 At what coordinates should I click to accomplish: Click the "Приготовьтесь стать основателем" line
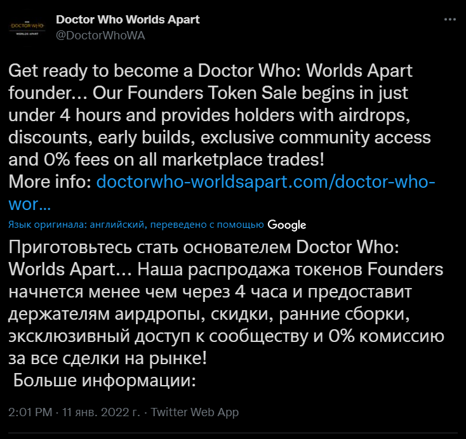150,247
